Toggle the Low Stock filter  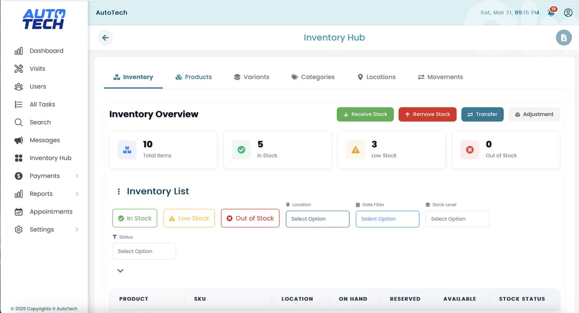(x=189, y=218)
